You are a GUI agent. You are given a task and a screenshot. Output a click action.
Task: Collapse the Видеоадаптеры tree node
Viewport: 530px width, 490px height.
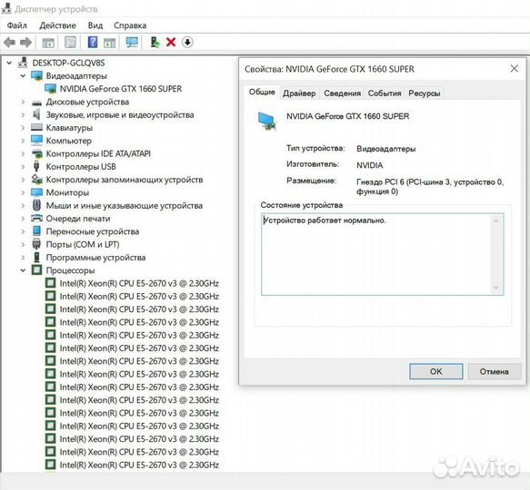coord(23,76)
